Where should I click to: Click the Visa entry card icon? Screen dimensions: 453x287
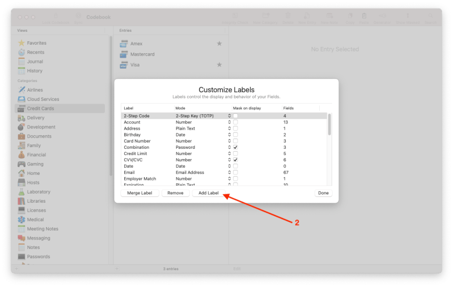point(124,65)
